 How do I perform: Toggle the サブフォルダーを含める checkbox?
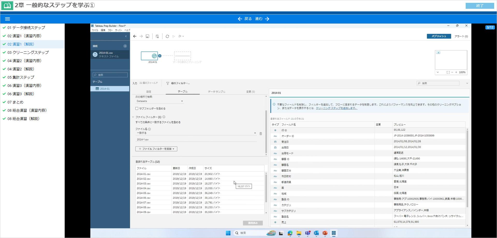pyautogui.click(x=137, y=108)
